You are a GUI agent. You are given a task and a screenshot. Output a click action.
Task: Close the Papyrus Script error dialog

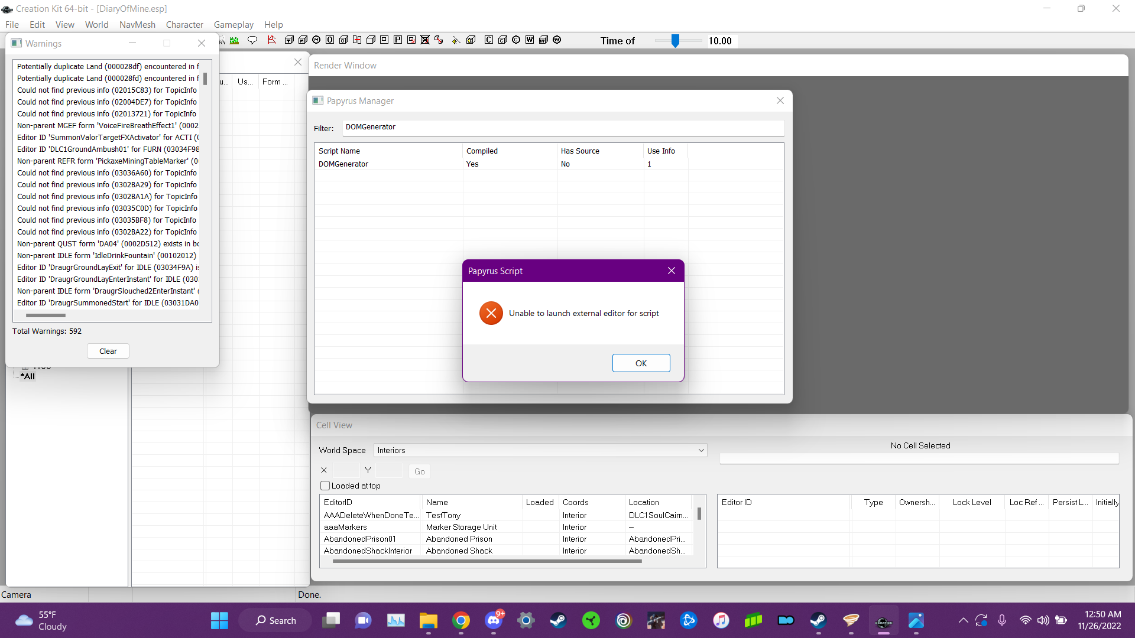[672, 271]
